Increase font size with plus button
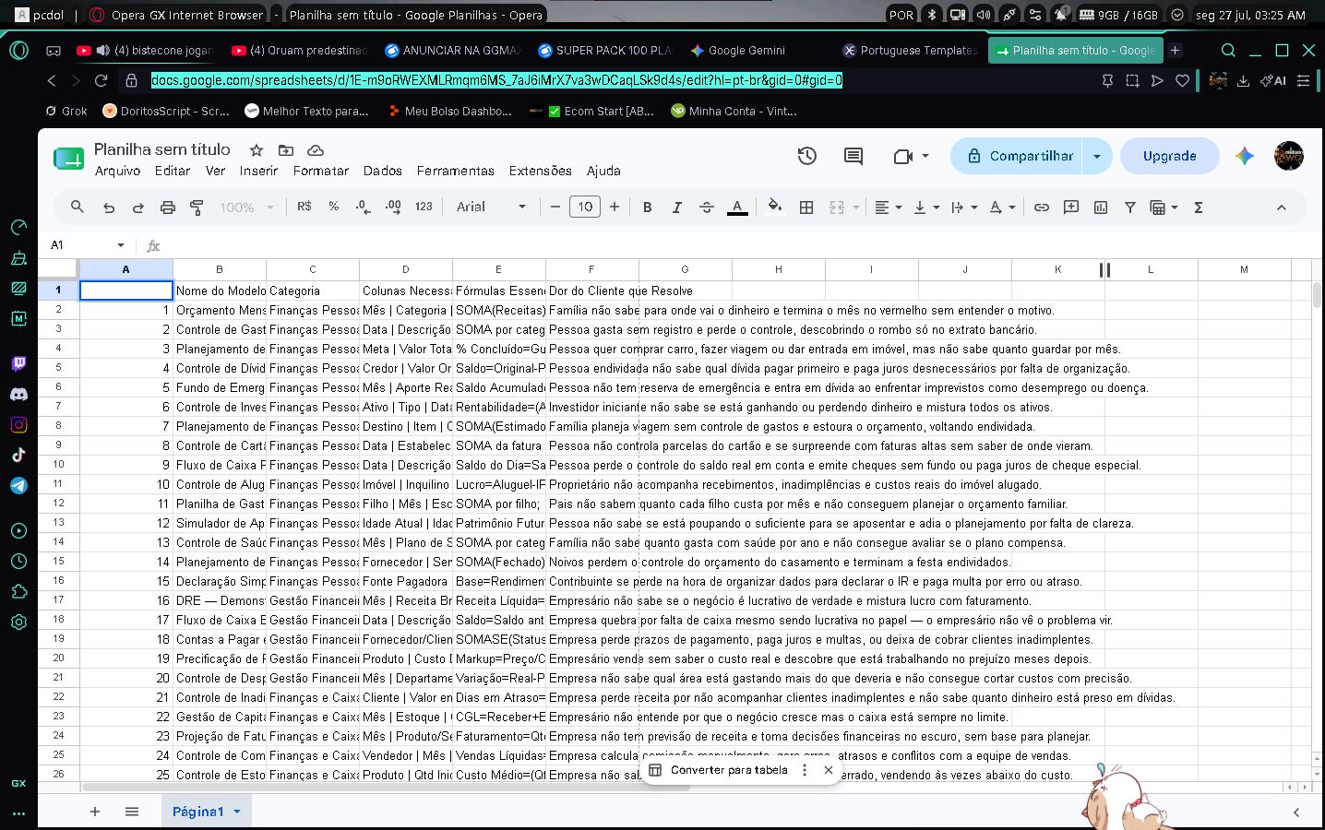The image size is (1325, 830). 615,207
